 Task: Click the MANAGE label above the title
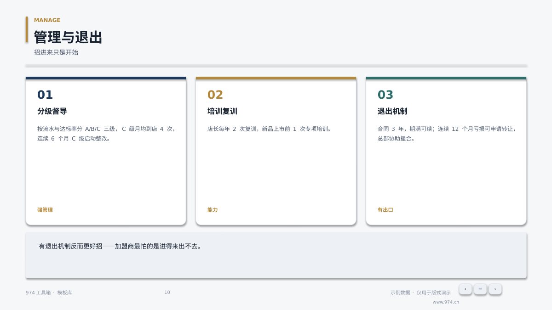47,20
